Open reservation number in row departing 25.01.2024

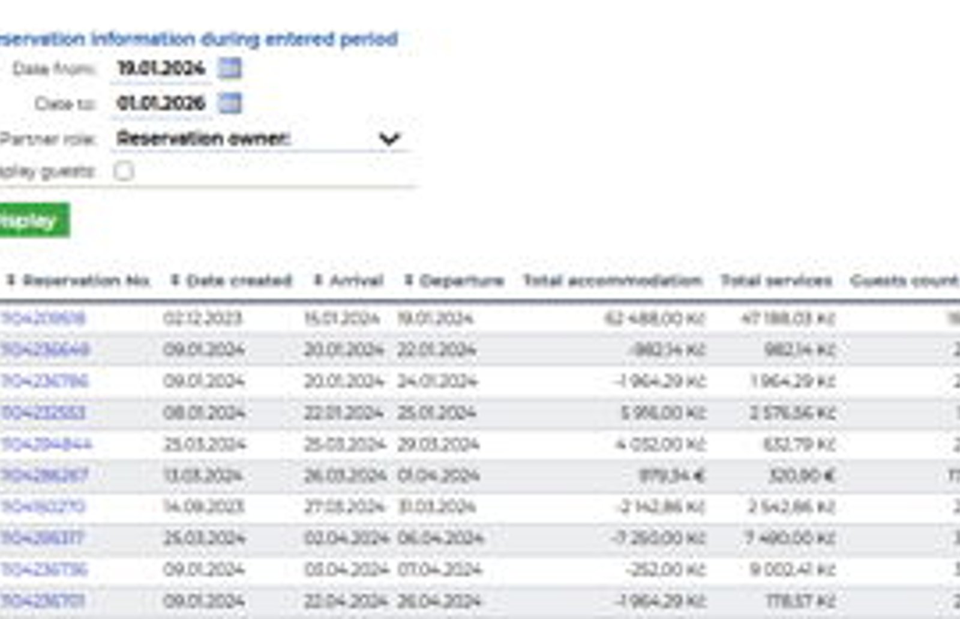coord(43,413)
